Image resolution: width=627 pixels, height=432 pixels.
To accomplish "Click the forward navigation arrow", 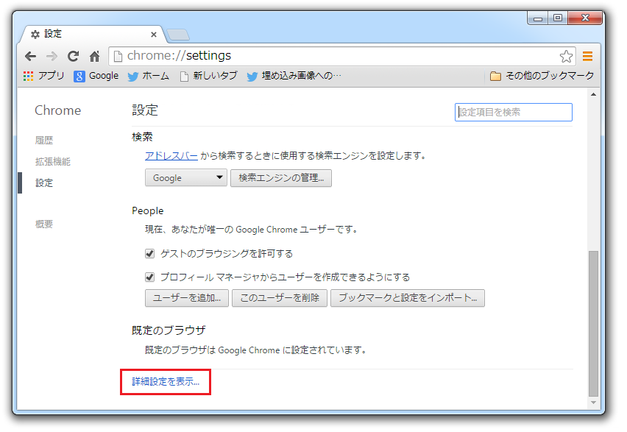I will 52,56.
